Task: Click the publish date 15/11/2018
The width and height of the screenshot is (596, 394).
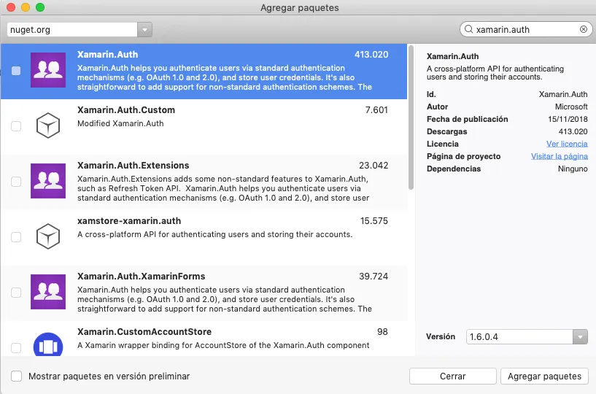Action: (568, 119)
